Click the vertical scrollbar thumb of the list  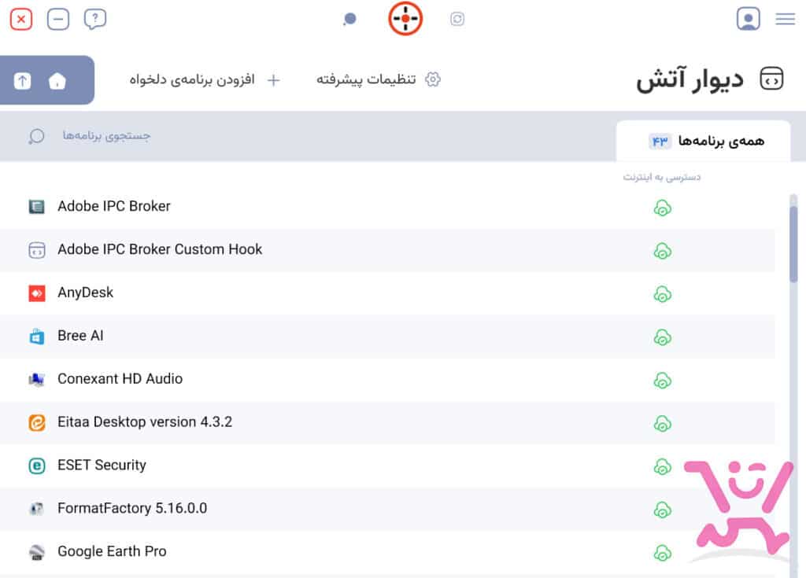click(x=793, y=244)
